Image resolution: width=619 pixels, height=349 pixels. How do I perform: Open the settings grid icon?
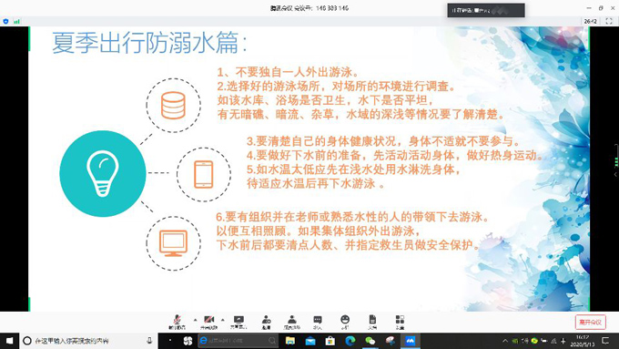[x=400, y=322]
